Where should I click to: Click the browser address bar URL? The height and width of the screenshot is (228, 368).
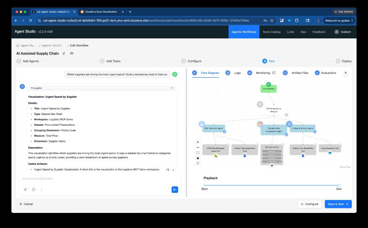(146, 20)
